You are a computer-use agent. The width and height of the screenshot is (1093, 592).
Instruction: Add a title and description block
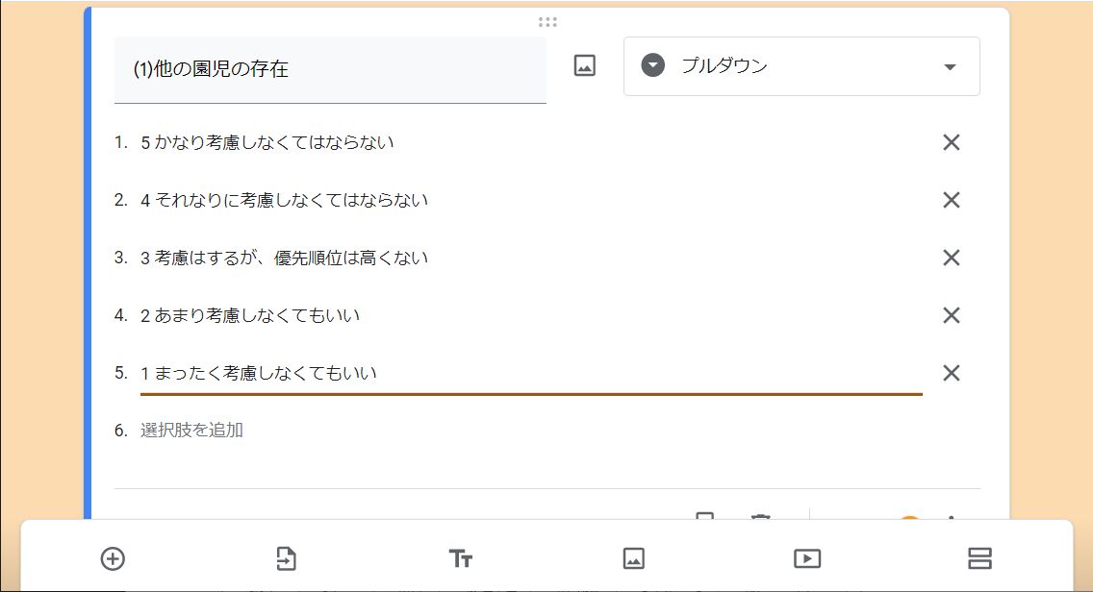pyautogui.click(x=461, y=558)
